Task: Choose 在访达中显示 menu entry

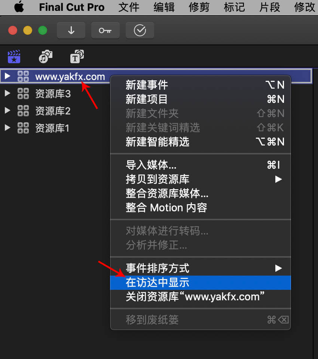Action: click(201, 283)
